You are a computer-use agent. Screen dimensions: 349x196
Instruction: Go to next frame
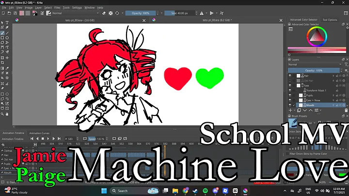54,139
